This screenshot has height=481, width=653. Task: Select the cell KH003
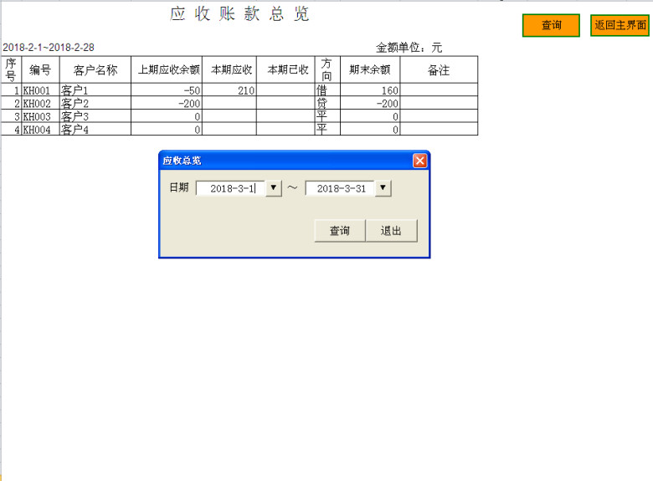pyautogui.click(x=40, y=116)
